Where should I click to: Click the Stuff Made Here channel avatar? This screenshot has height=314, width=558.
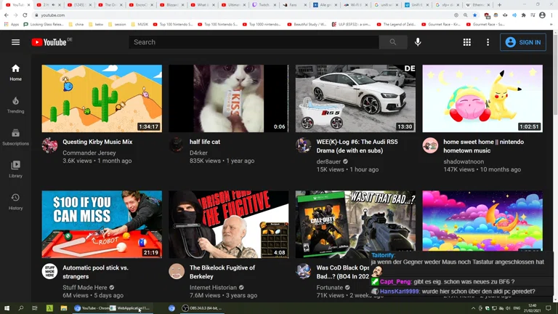49,272
